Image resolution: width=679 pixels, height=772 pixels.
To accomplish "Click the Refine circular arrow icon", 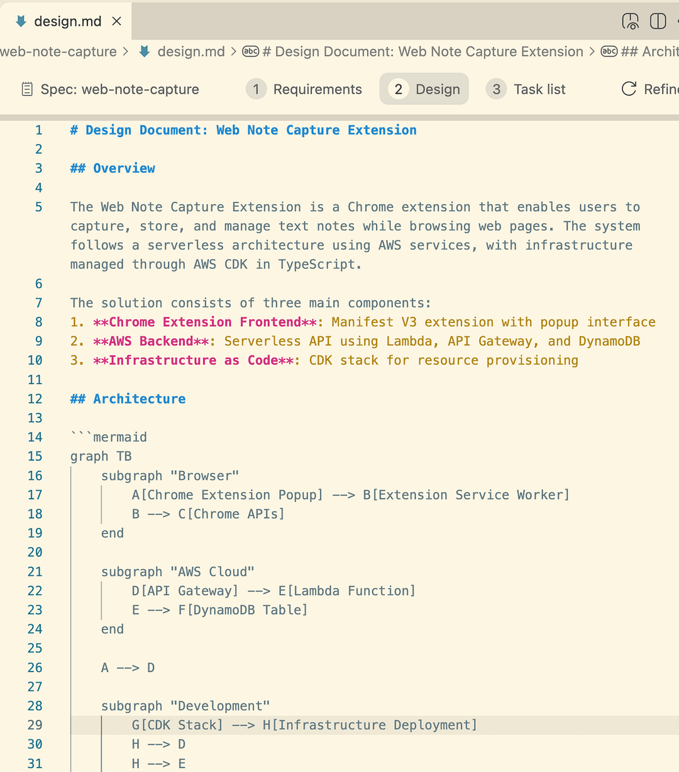I will pyautogui.click(x=629, y=89).
